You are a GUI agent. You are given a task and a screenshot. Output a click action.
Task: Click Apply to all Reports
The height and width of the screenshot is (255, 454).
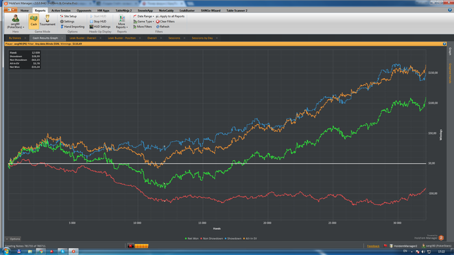click(x=170, y=16)
